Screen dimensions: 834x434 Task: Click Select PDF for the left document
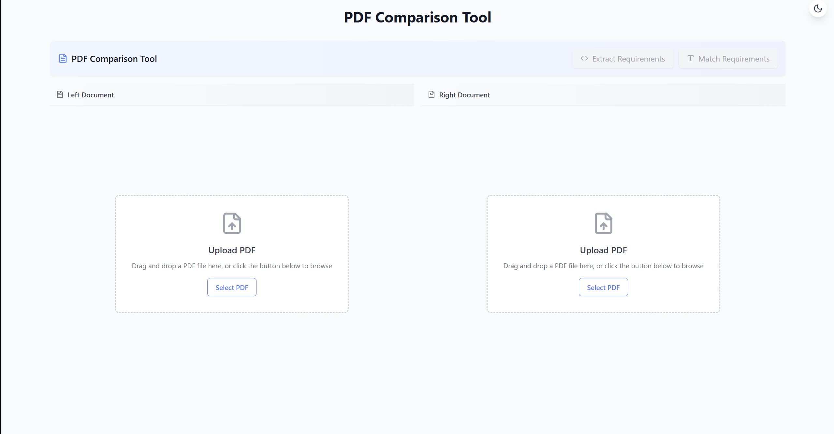pos(232,287)
